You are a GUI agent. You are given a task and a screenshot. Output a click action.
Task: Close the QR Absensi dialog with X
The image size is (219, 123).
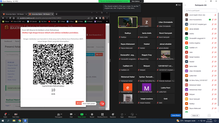coord(83,30)
